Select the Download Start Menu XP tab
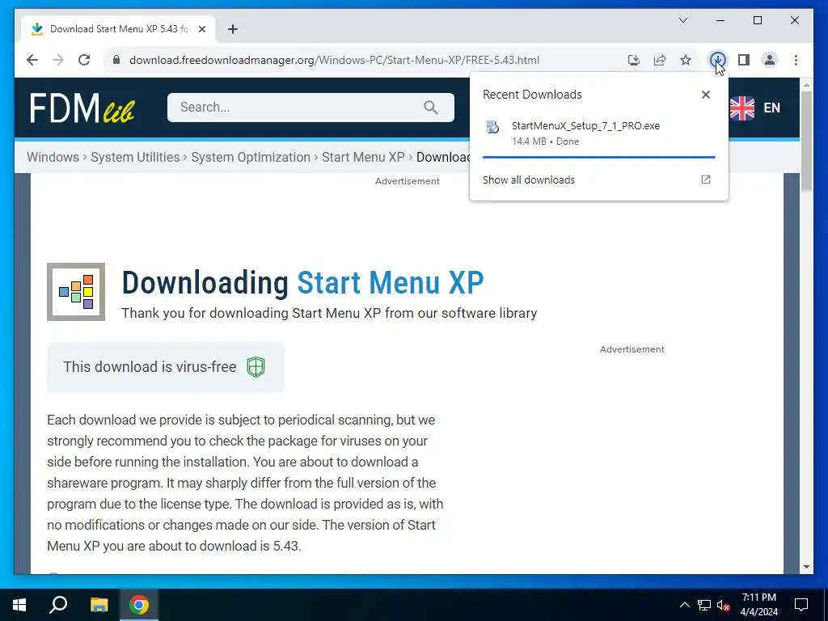The image size is (828, 621). point(118,29)
